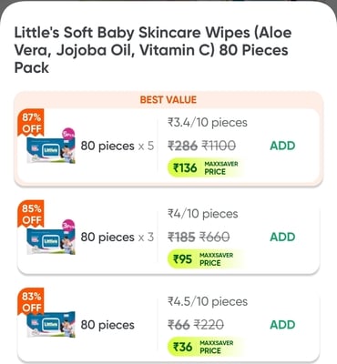Open the 3-pack wipes product thumbnail

[x=51, y=238]
